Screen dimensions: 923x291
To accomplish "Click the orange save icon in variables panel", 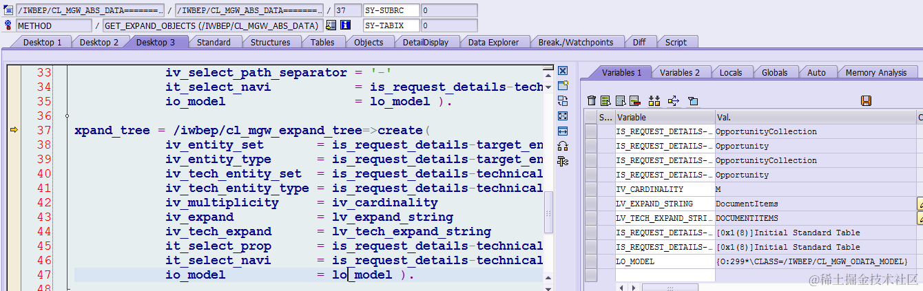I will tap(867, 100).
